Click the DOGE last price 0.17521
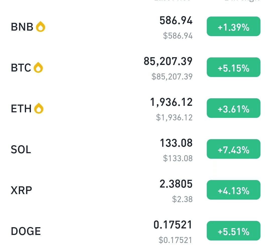Viewport: 271px width, 249px height. tap(173, 225)
